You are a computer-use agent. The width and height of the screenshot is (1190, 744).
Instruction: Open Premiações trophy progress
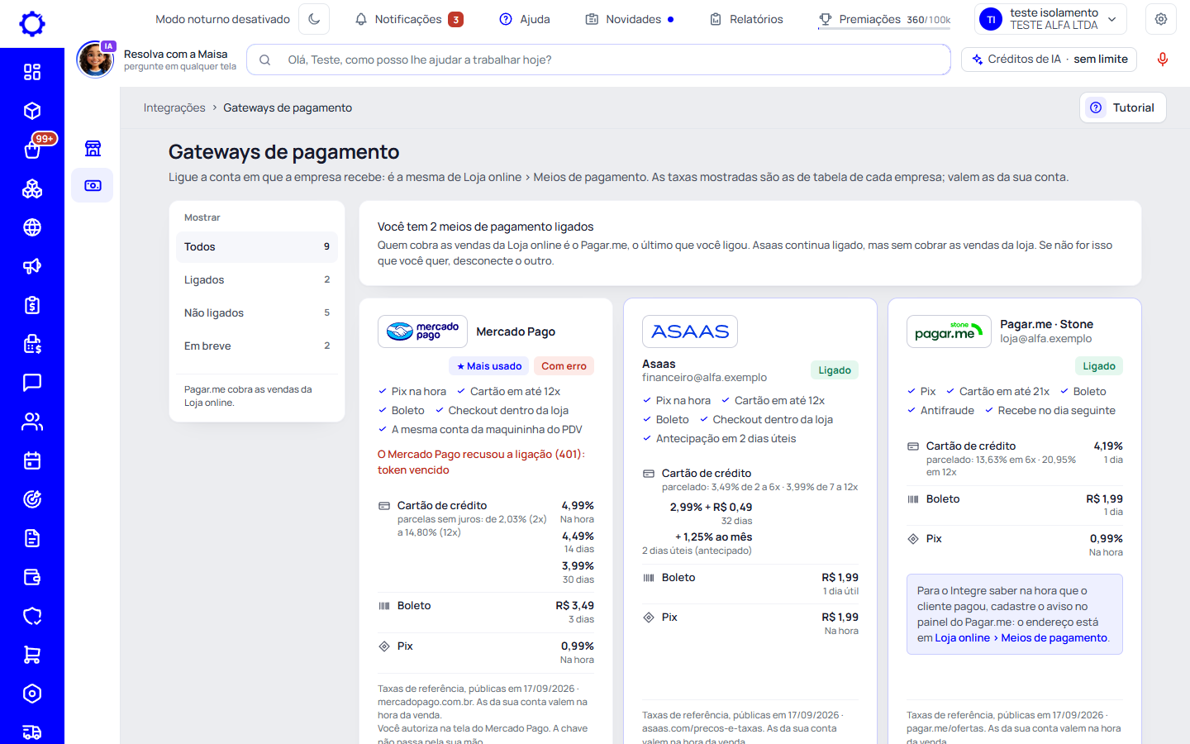884,19
